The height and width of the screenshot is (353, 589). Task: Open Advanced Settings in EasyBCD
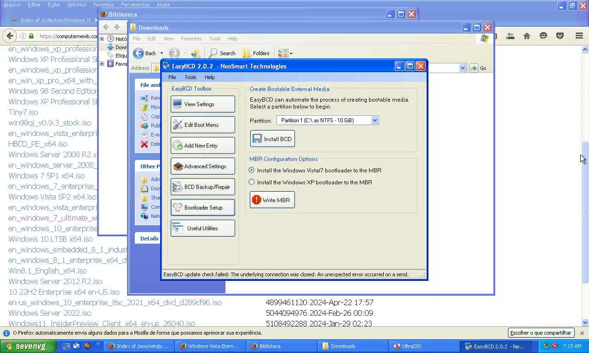pos(202,166)
